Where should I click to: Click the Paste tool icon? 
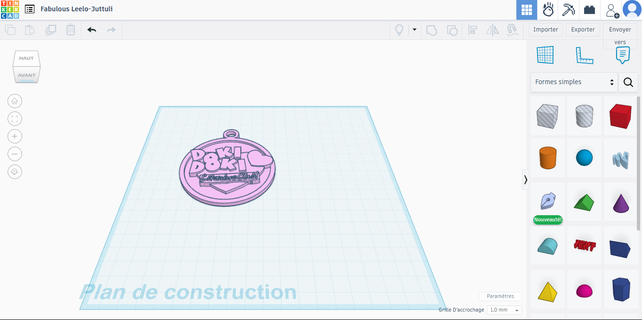tap(30, 30)
